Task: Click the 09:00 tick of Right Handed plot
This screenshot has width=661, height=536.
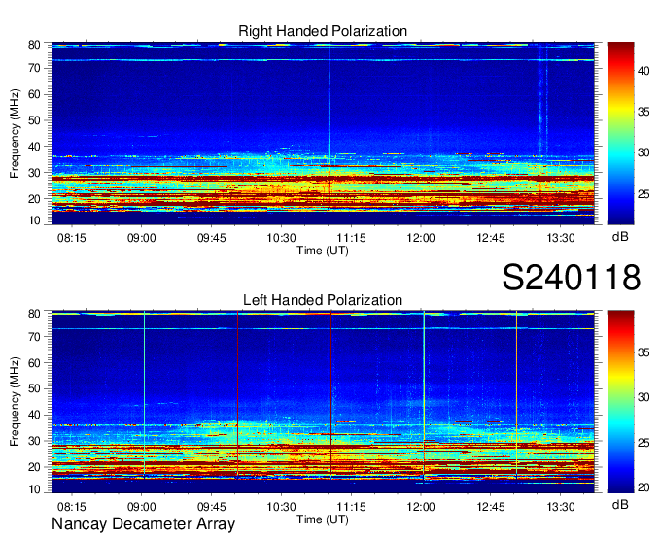Action: point(142,238)
